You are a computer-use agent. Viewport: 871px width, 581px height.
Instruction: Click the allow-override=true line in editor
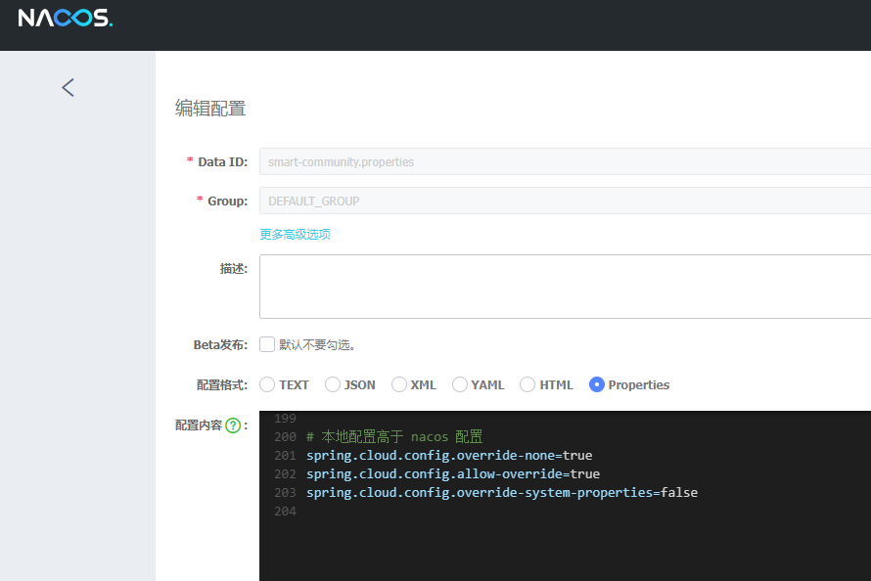[452, 474]
